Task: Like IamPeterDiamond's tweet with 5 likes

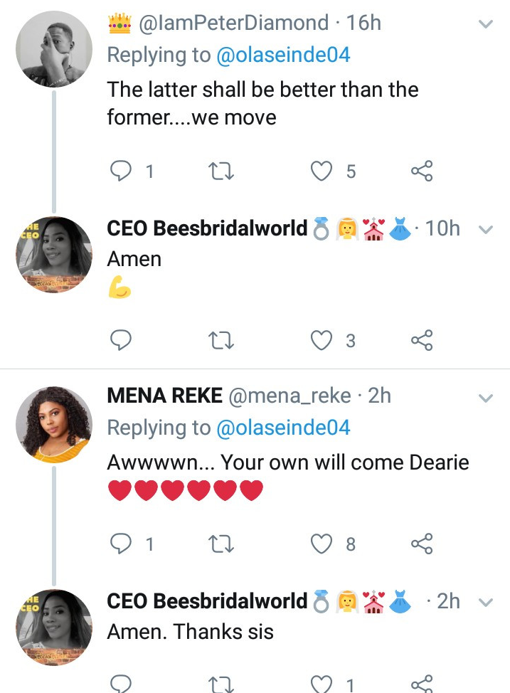Action: [323, 171]
